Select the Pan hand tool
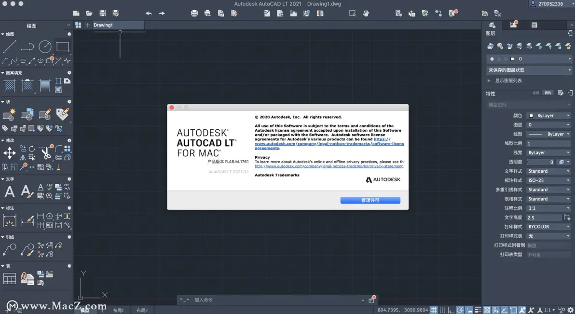Screen dimensions: 575x314 click(366, 13)
